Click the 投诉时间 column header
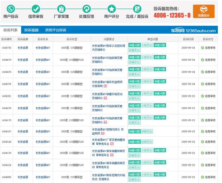Screen dimensions: 222x183 pos(188,39)
